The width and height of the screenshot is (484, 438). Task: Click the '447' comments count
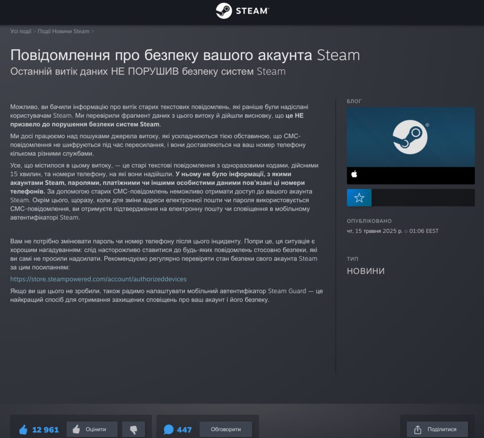point(184,429)
